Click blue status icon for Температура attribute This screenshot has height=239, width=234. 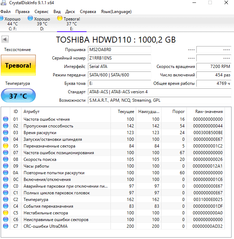coord(5,200)
